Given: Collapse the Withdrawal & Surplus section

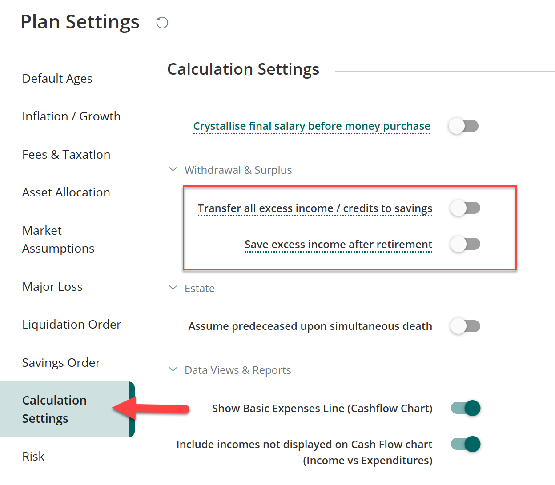Looking at the screenshot, I should 173,169.
